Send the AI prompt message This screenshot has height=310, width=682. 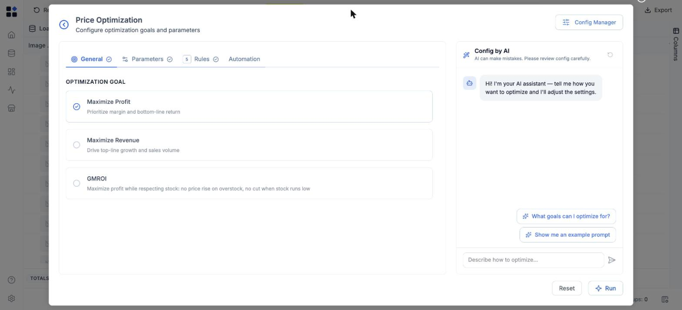(x=612, y=260)
